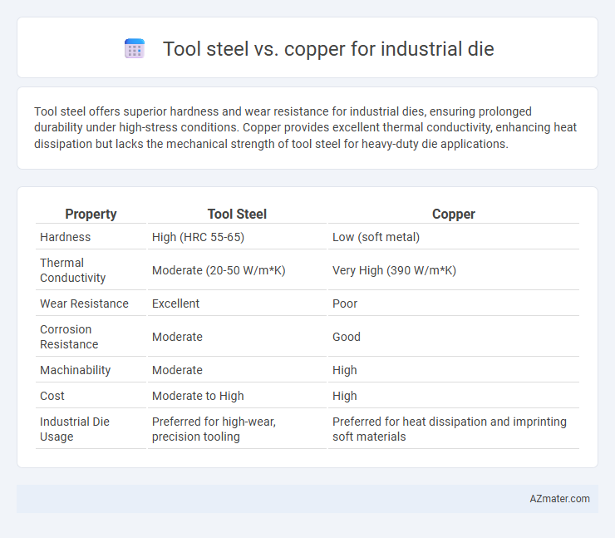The height and width of the screenshot is (538, 615).
Task: Click the 'Low (soft metal)' cell
Action: tap(376, 237)
